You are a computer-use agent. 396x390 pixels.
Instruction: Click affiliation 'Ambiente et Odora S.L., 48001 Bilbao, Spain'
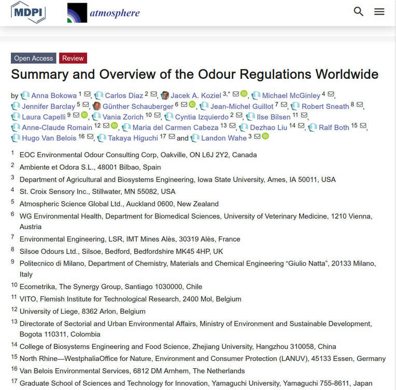[90, 167]
